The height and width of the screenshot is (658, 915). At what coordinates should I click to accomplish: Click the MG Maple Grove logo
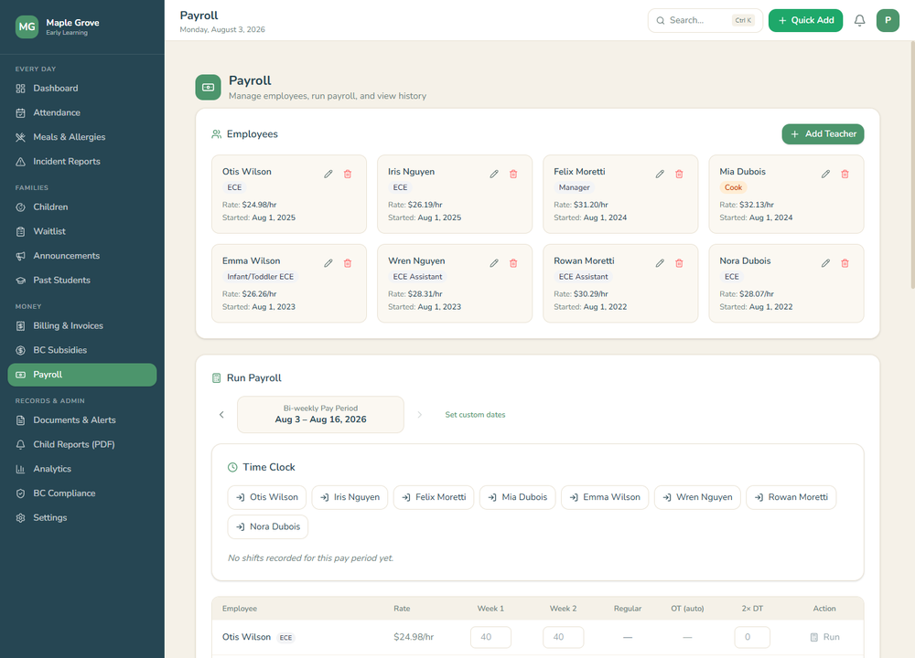pyautogui.click(x=27, y=27)
